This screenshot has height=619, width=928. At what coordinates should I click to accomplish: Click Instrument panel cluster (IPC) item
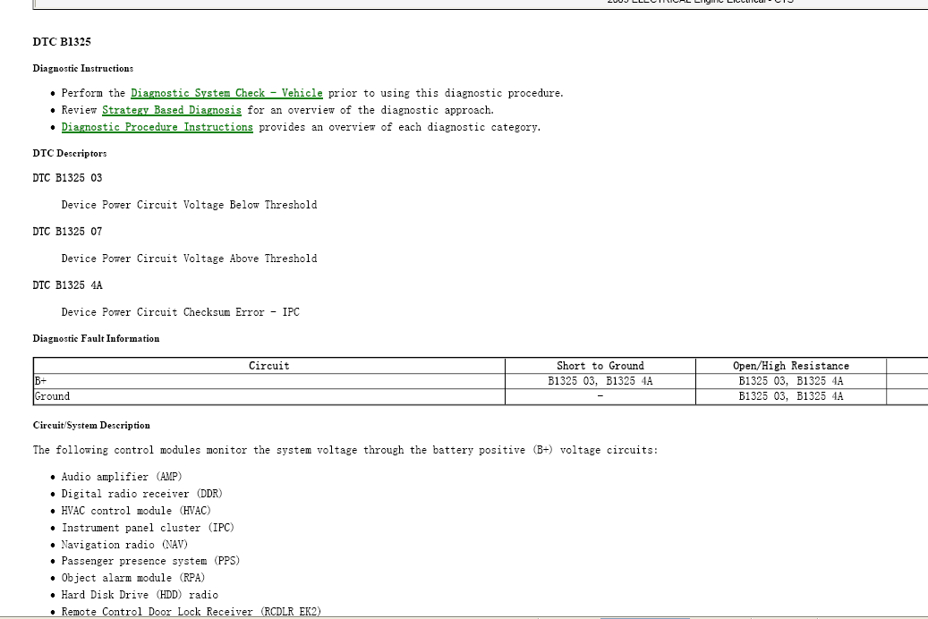[x=148, y=528]
